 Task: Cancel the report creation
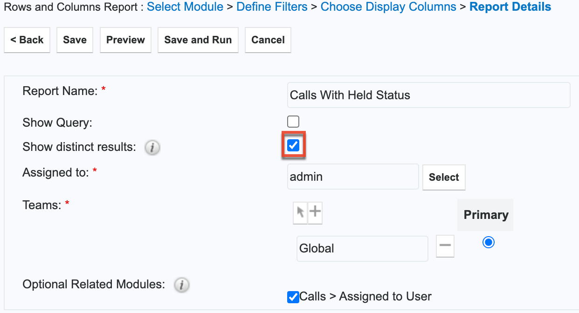[268, 40]
